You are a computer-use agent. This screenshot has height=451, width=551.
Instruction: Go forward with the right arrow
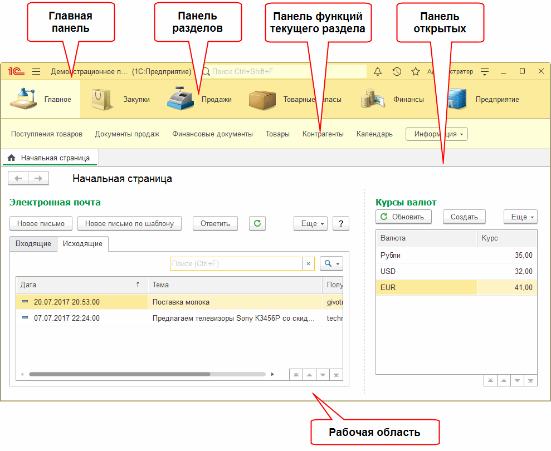coord(38,178)
